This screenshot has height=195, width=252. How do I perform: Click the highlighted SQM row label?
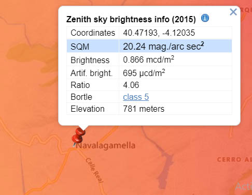pos(80,47)
